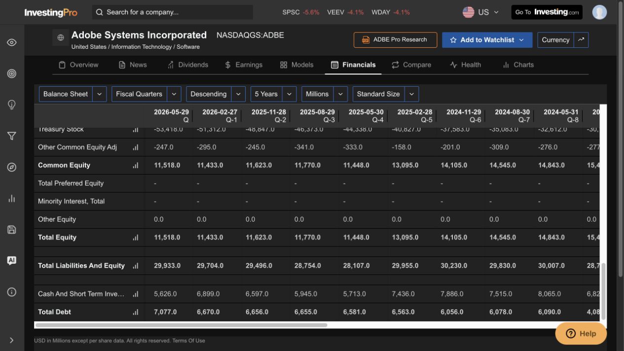Click the magnifier search icon
The height and width of the screenshot is (351, 624).
[100, 12]
